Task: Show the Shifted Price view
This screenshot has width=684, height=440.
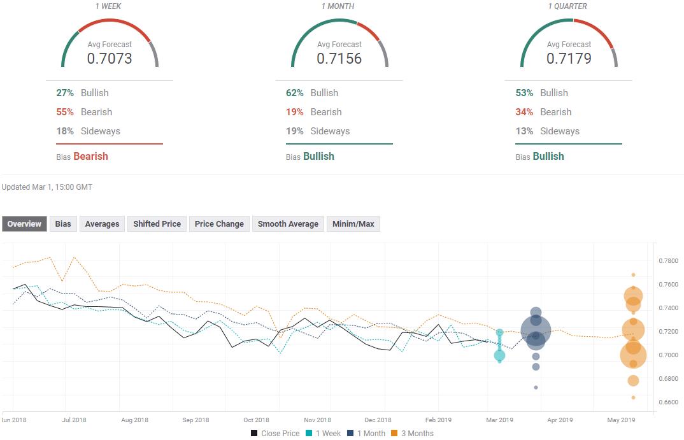Action: click(157, 224)
